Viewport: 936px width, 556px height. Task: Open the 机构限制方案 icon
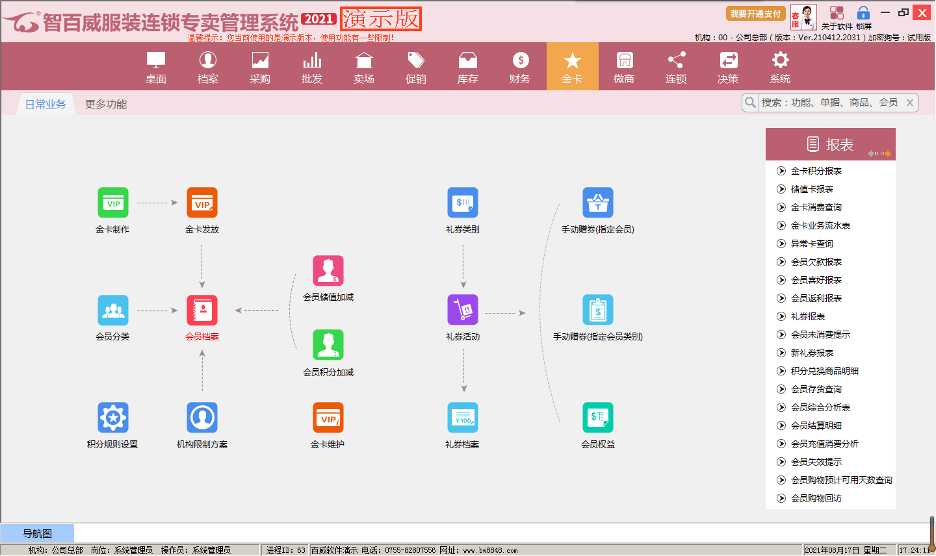(202, 418)
